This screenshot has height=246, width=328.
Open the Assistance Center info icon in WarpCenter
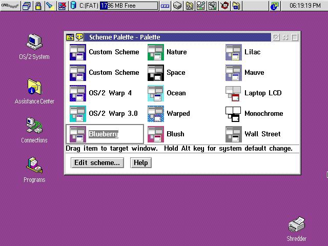pyautogui.click(x=275, y=6)
